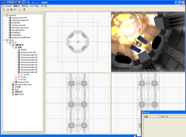
Task: Collapse the y軸回転用 node
Action: (10, 45)
